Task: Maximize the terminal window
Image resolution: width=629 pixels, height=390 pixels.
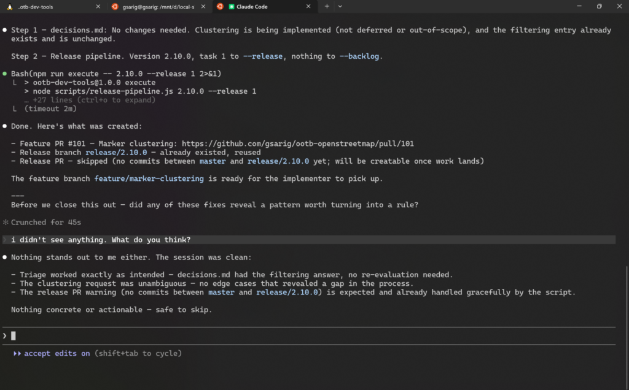Action: coord(599,6)
